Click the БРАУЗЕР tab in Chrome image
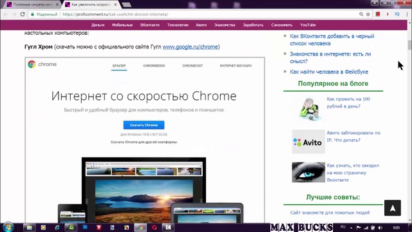 (x=119, y=66)
